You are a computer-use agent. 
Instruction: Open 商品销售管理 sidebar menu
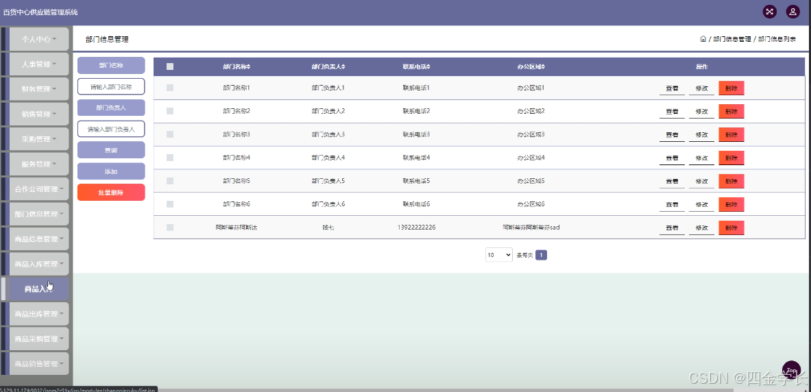(x=39, y=363)
